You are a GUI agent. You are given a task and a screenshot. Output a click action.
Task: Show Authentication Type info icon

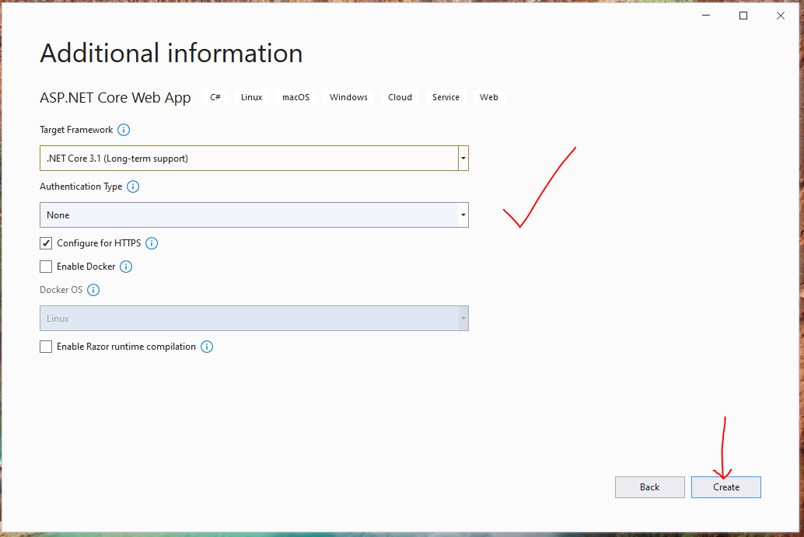[x=133, y=187]
